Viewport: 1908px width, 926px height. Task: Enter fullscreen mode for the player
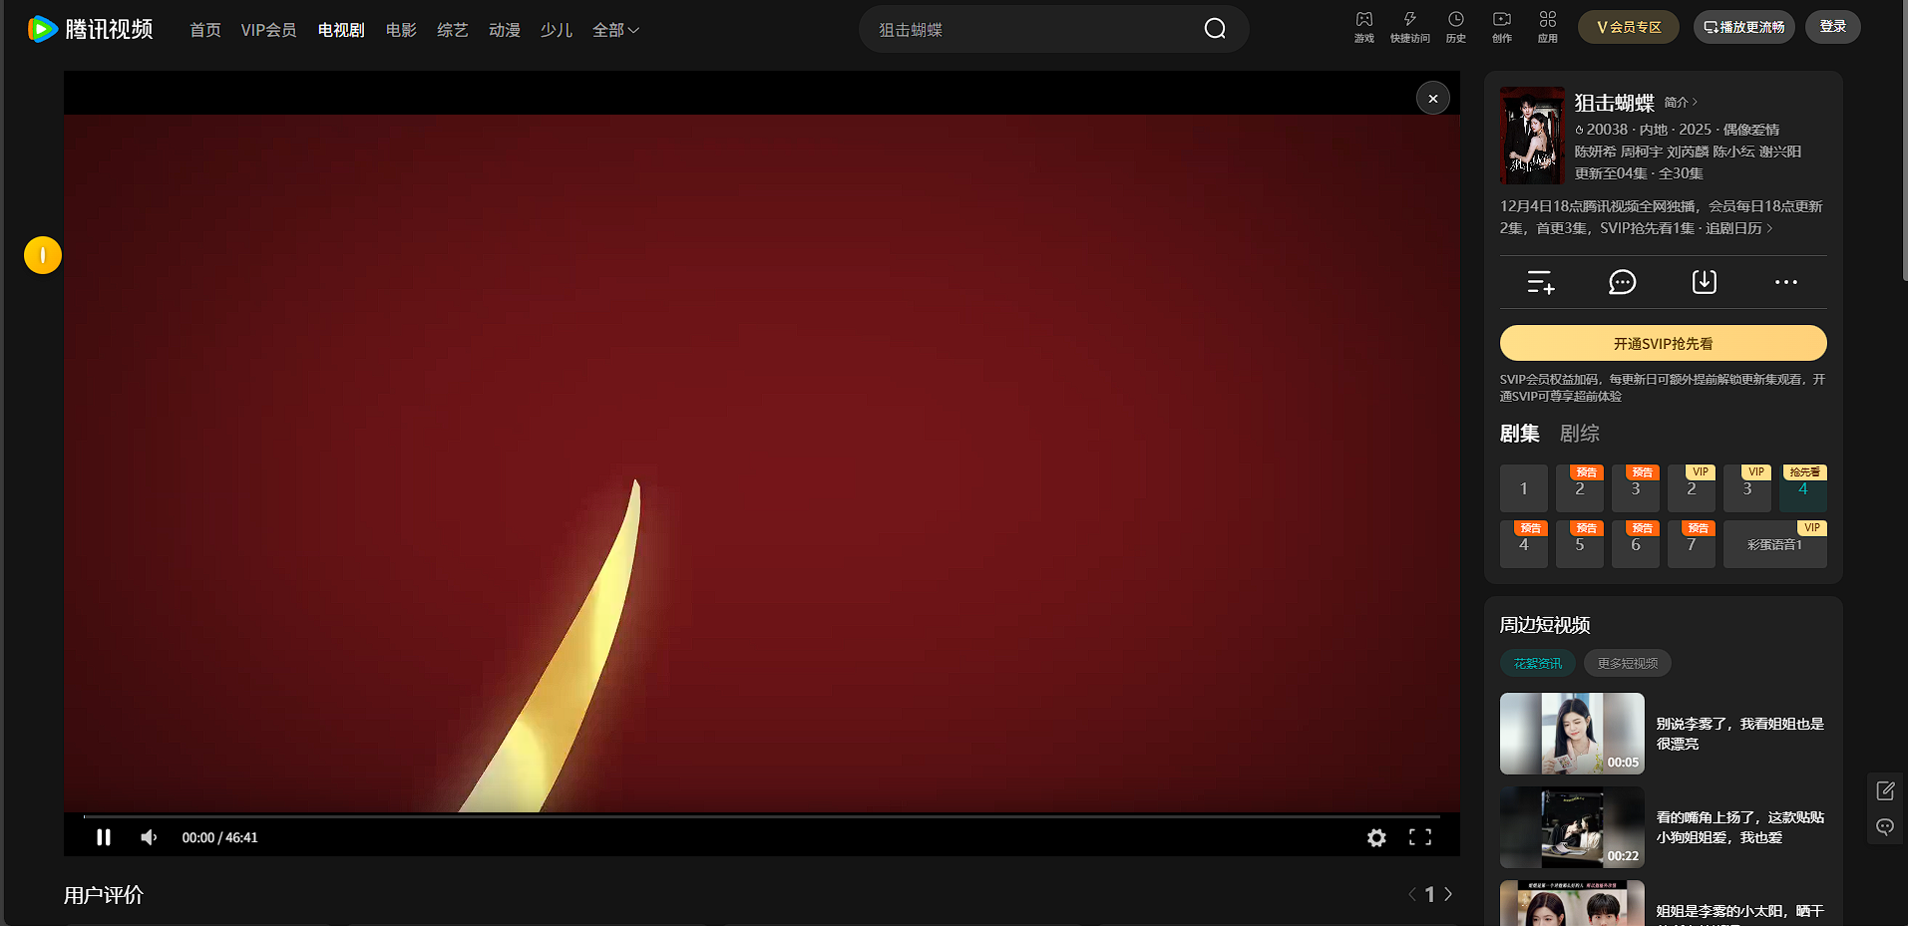1419,837
